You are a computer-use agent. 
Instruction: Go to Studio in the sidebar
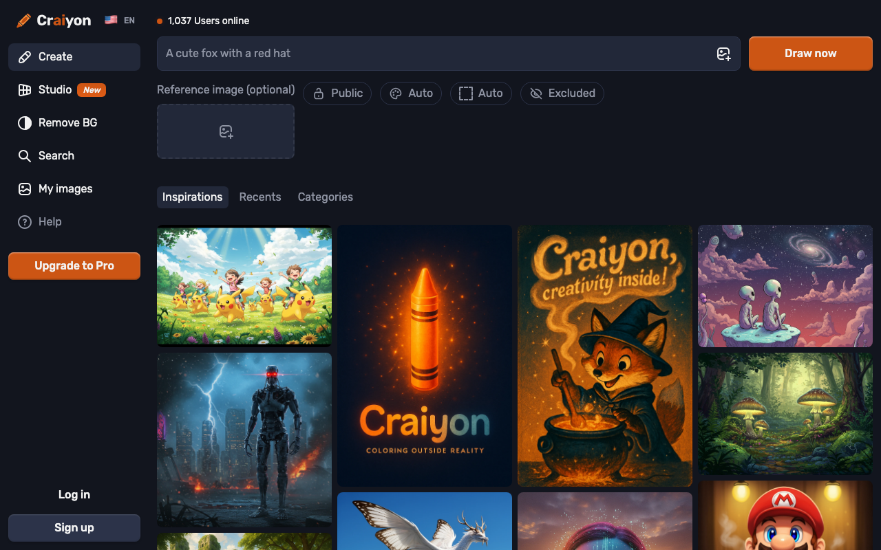click(x=74, y=90)
